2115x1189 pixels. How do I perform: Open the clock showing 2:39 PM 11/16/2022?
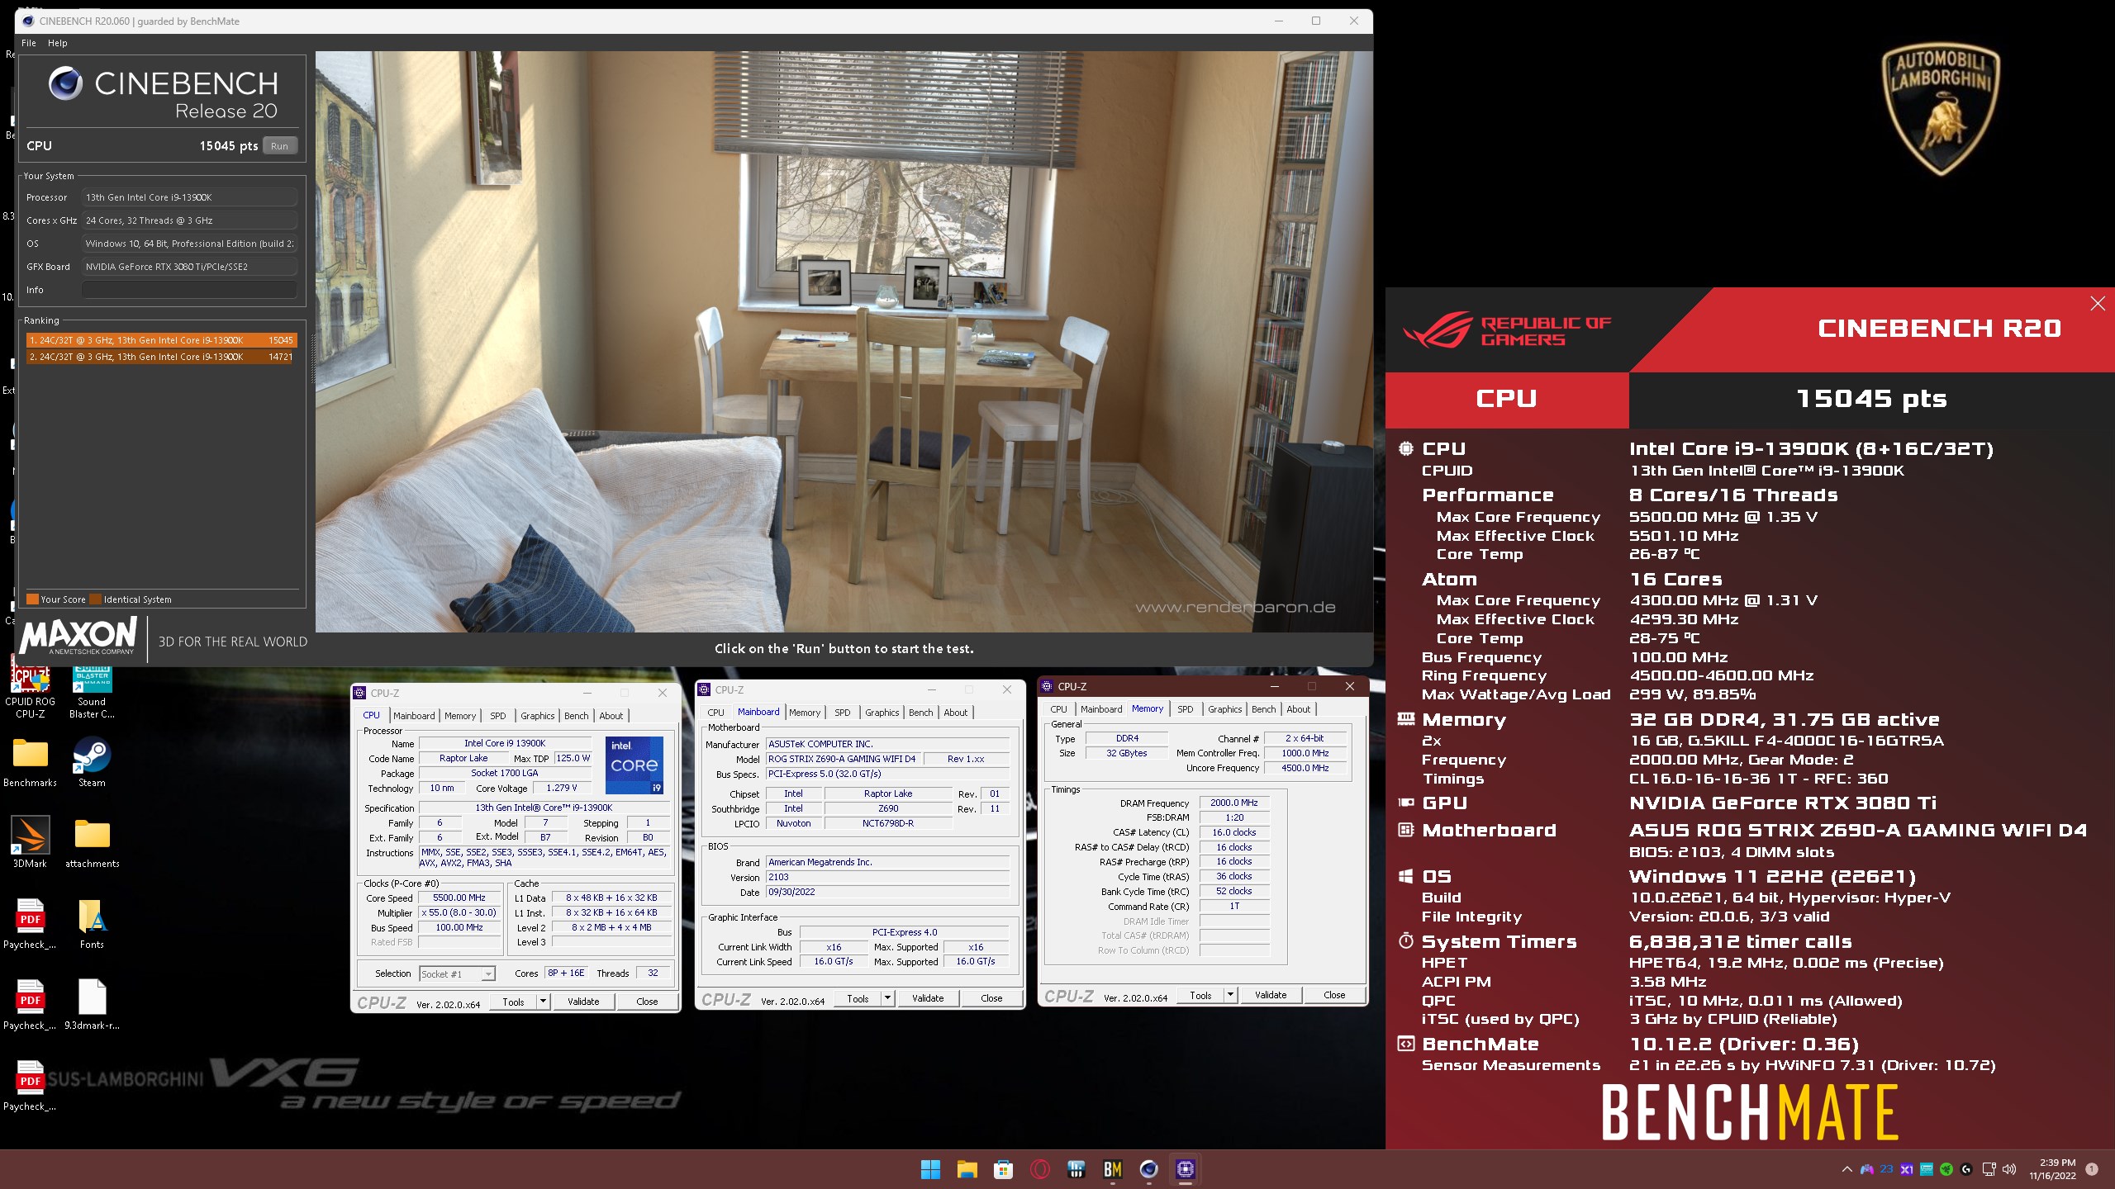pos(2051,1169)
